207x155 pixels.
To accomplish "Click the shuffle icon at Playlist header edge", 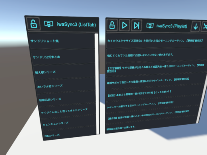I will click(x=204, y=27).
